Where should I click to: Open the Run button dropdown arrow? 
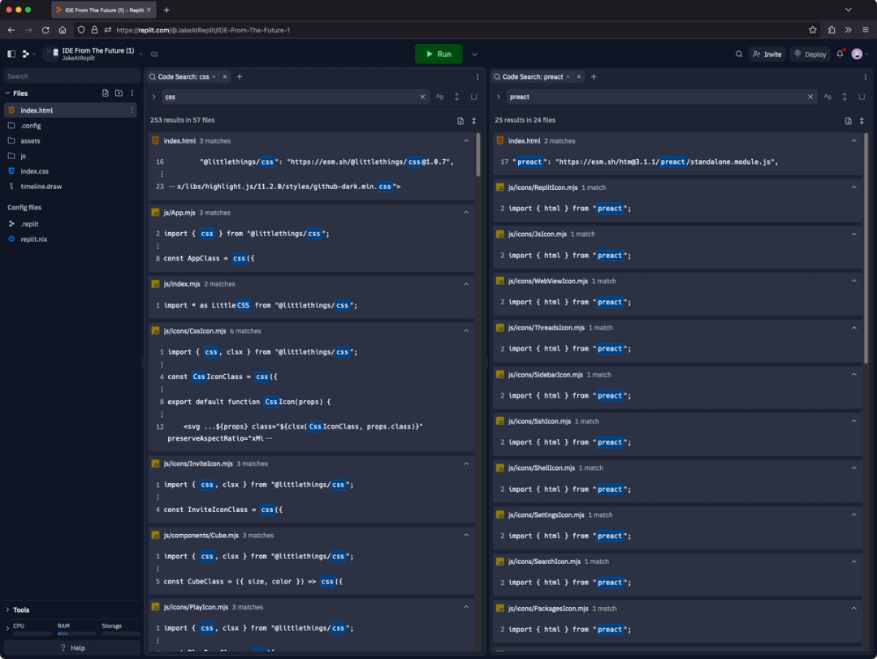pos(474,54)
